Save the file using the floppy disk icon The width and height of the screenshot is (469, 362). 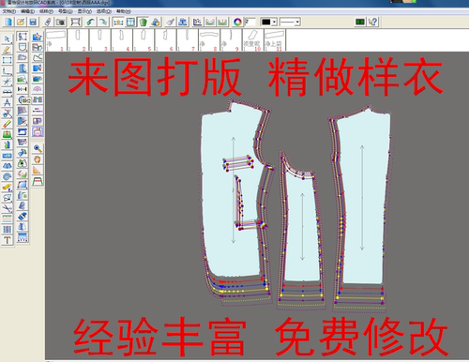click(x=34, y=22)
